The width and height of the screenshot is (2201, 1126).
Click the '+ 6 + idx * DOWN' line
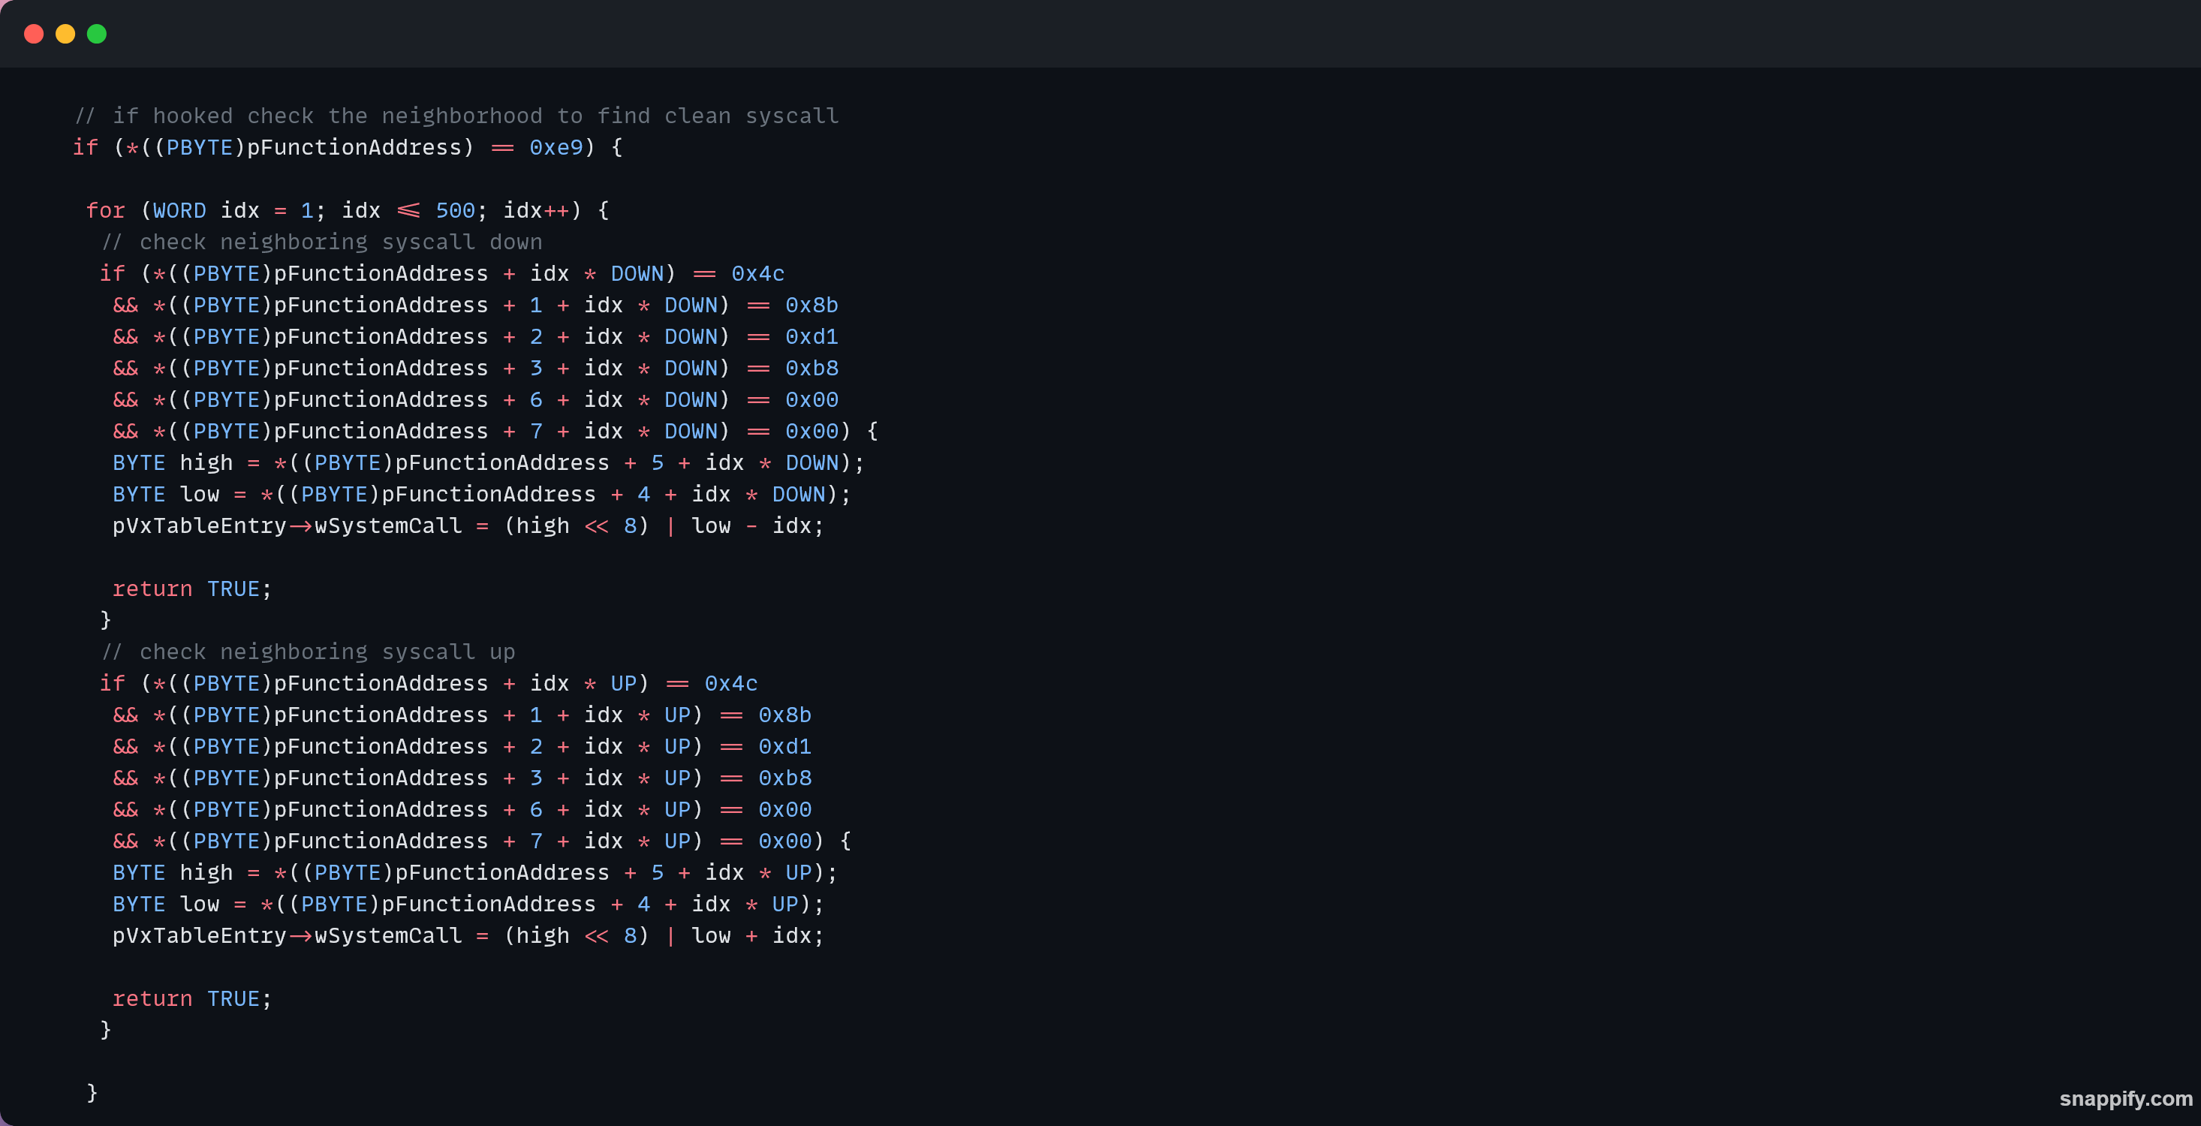click(476, 400)
